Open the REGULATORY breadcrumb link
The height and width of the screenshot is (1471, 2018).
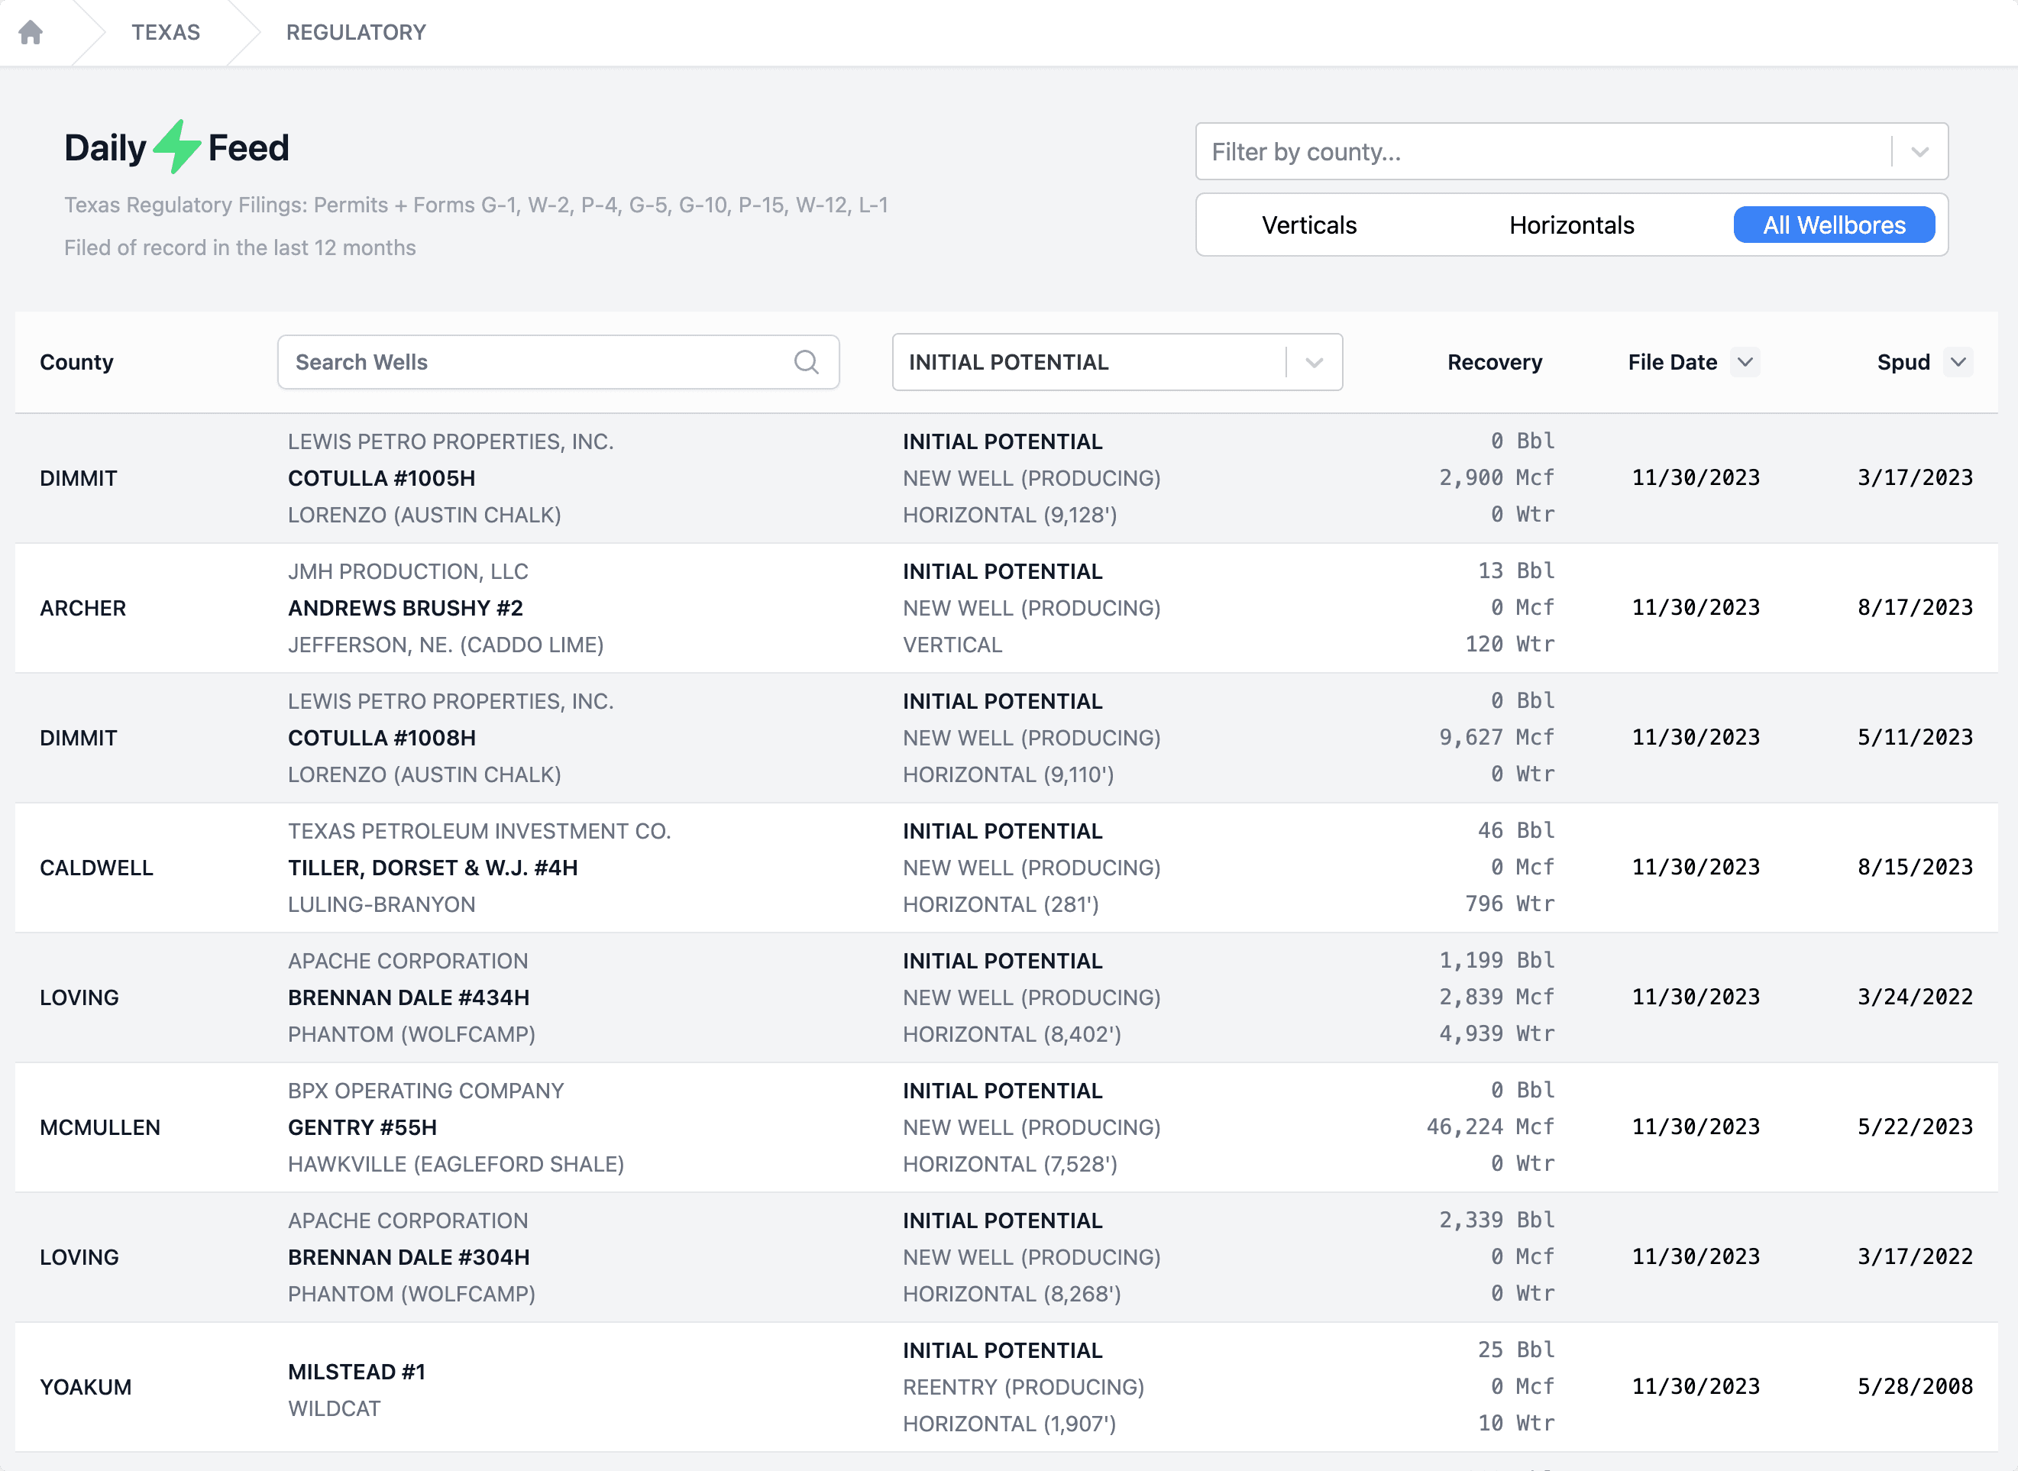356,32
